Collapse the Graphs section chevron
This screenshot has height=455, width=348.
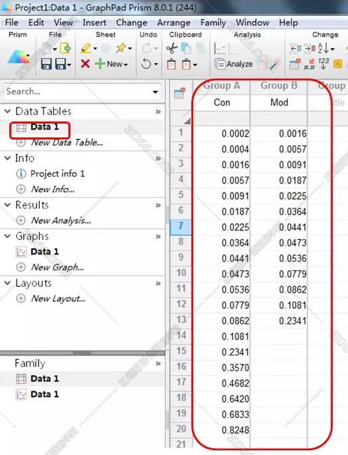[x=7, y=236]
